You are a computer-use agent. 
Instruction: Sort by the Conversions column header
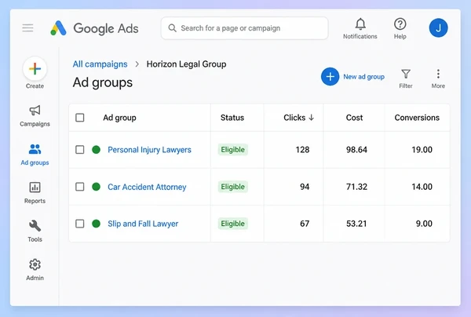tap(417, 118)
